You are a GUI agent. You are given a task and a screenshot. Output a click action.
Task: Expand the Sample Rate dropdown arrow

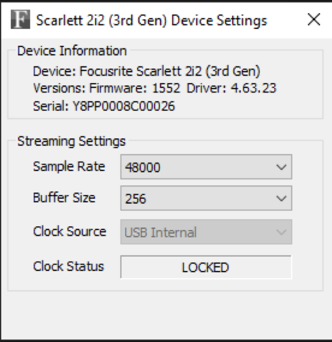(x=281, y=167)
